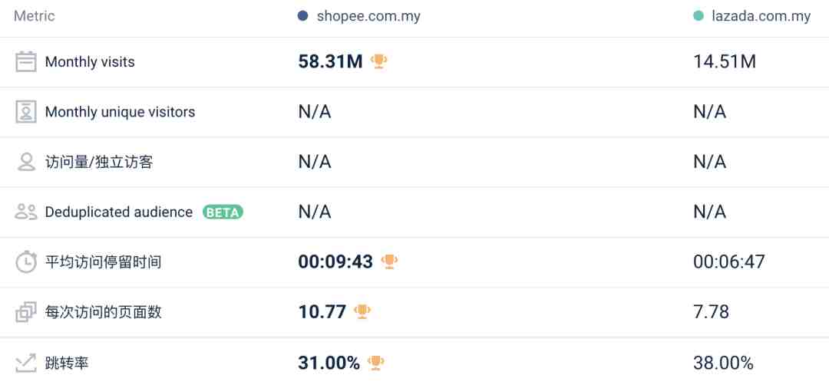Select the Deduplicated audience label

tap(119, 212)
